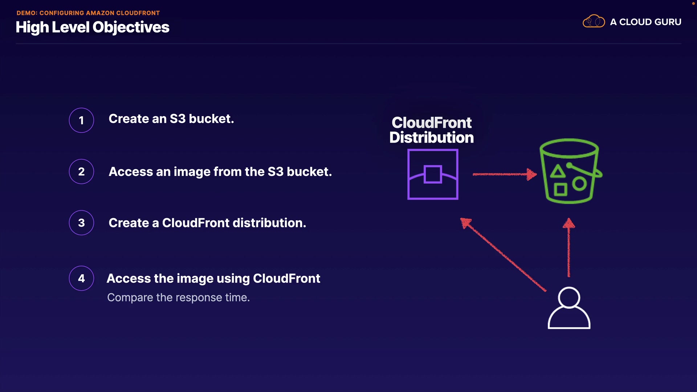
Task: Click "Create a CloudFront distribution." objective text
Action: 207,223
